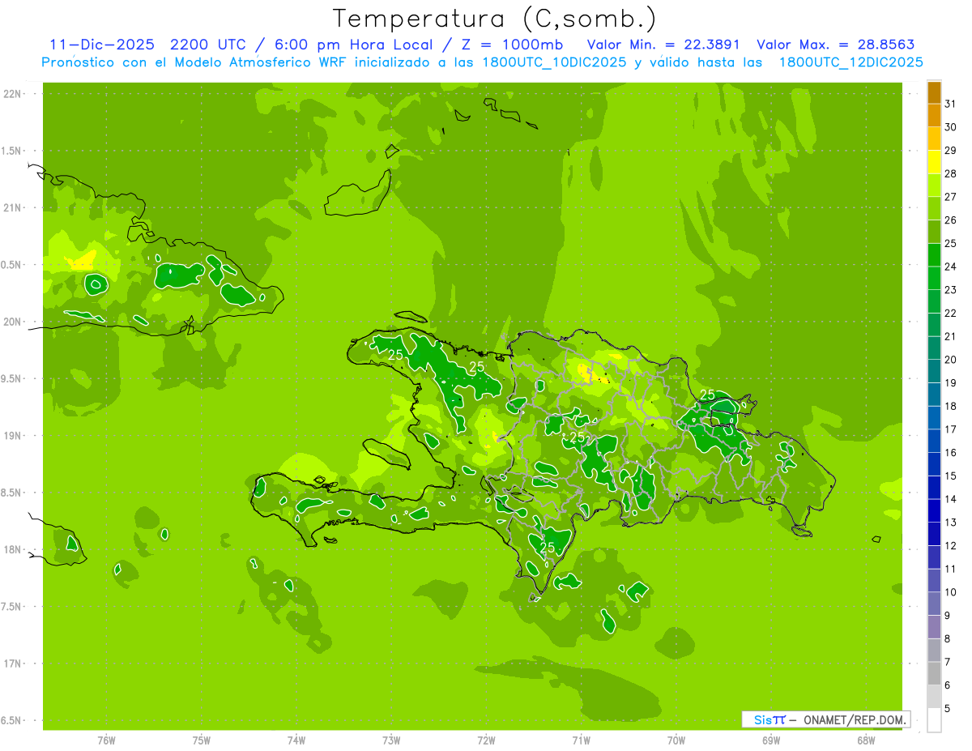Pick the green swatch between 24 and 25
Image resolution: width=972 pixels, height=751 pixels.
pyautogui.click(x=934, y=255)
